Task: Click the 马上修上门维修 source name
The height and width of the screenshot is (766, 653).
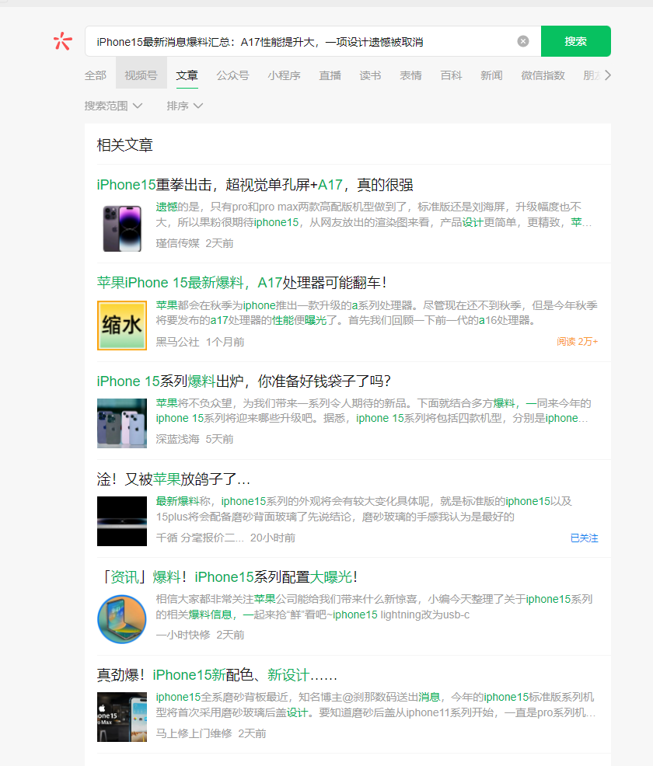Action: tap(194, 733)
